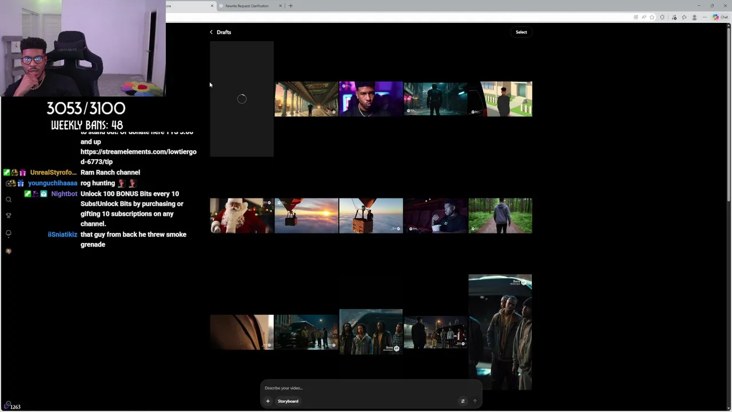Open the temple corridor draft thumbnail

pyautogui.click(x=306, y=99)
